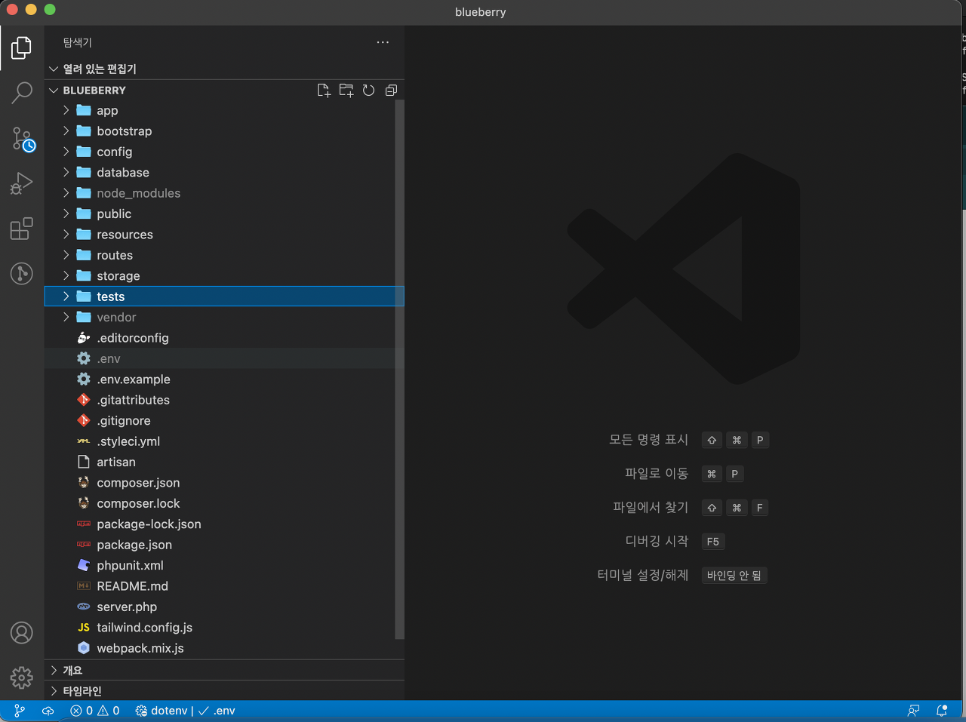Viewport: 966px width, 722px height.
Task: Click the New File icon in BLUEBERRY header
Action: [324, 91]
